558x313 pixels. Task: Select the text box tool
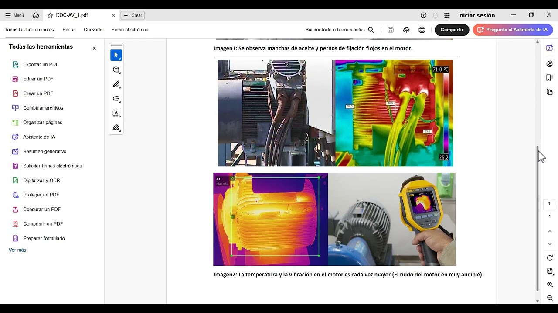(x=116, y=113)
